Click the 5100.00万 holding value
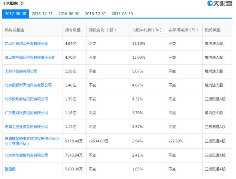Screen dimensions: 236x179 click(x=74, y=169)
